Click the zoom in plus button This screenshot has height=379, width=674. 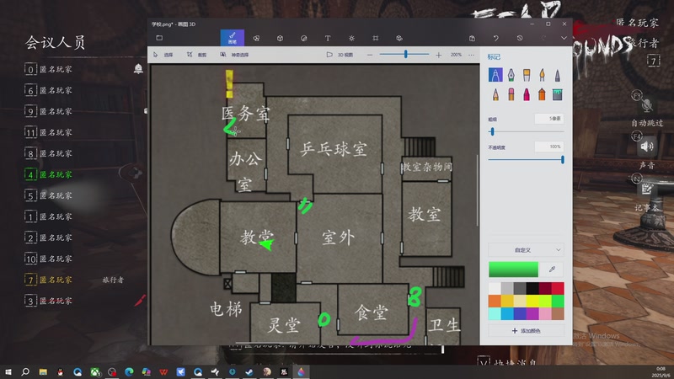point(438,55)
